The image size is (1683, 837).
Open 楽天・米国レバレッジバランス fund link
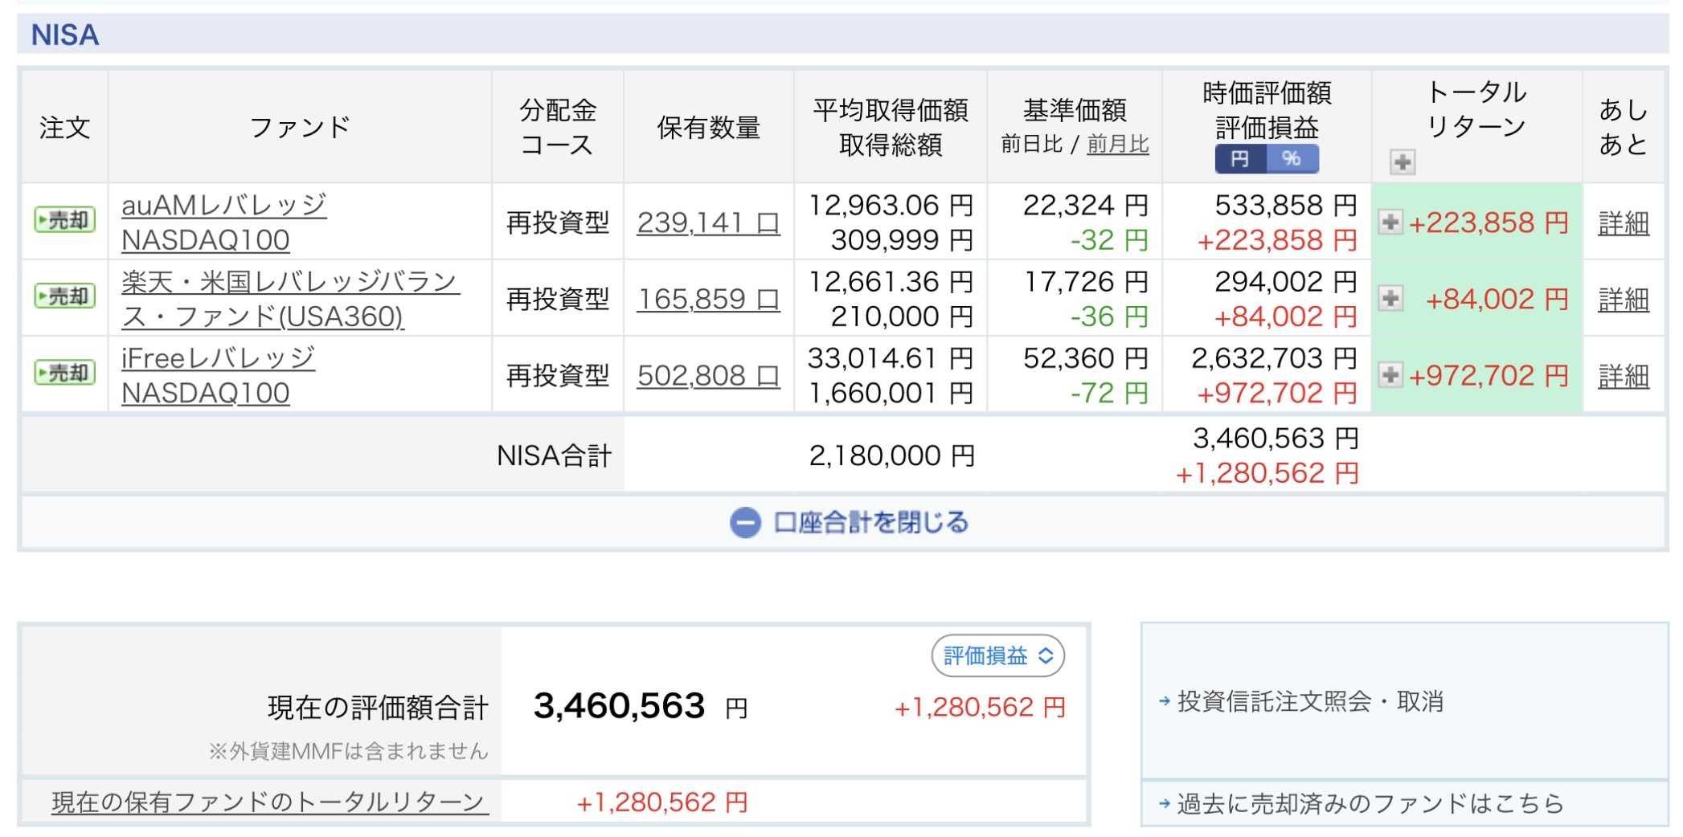tap(290, 299)
